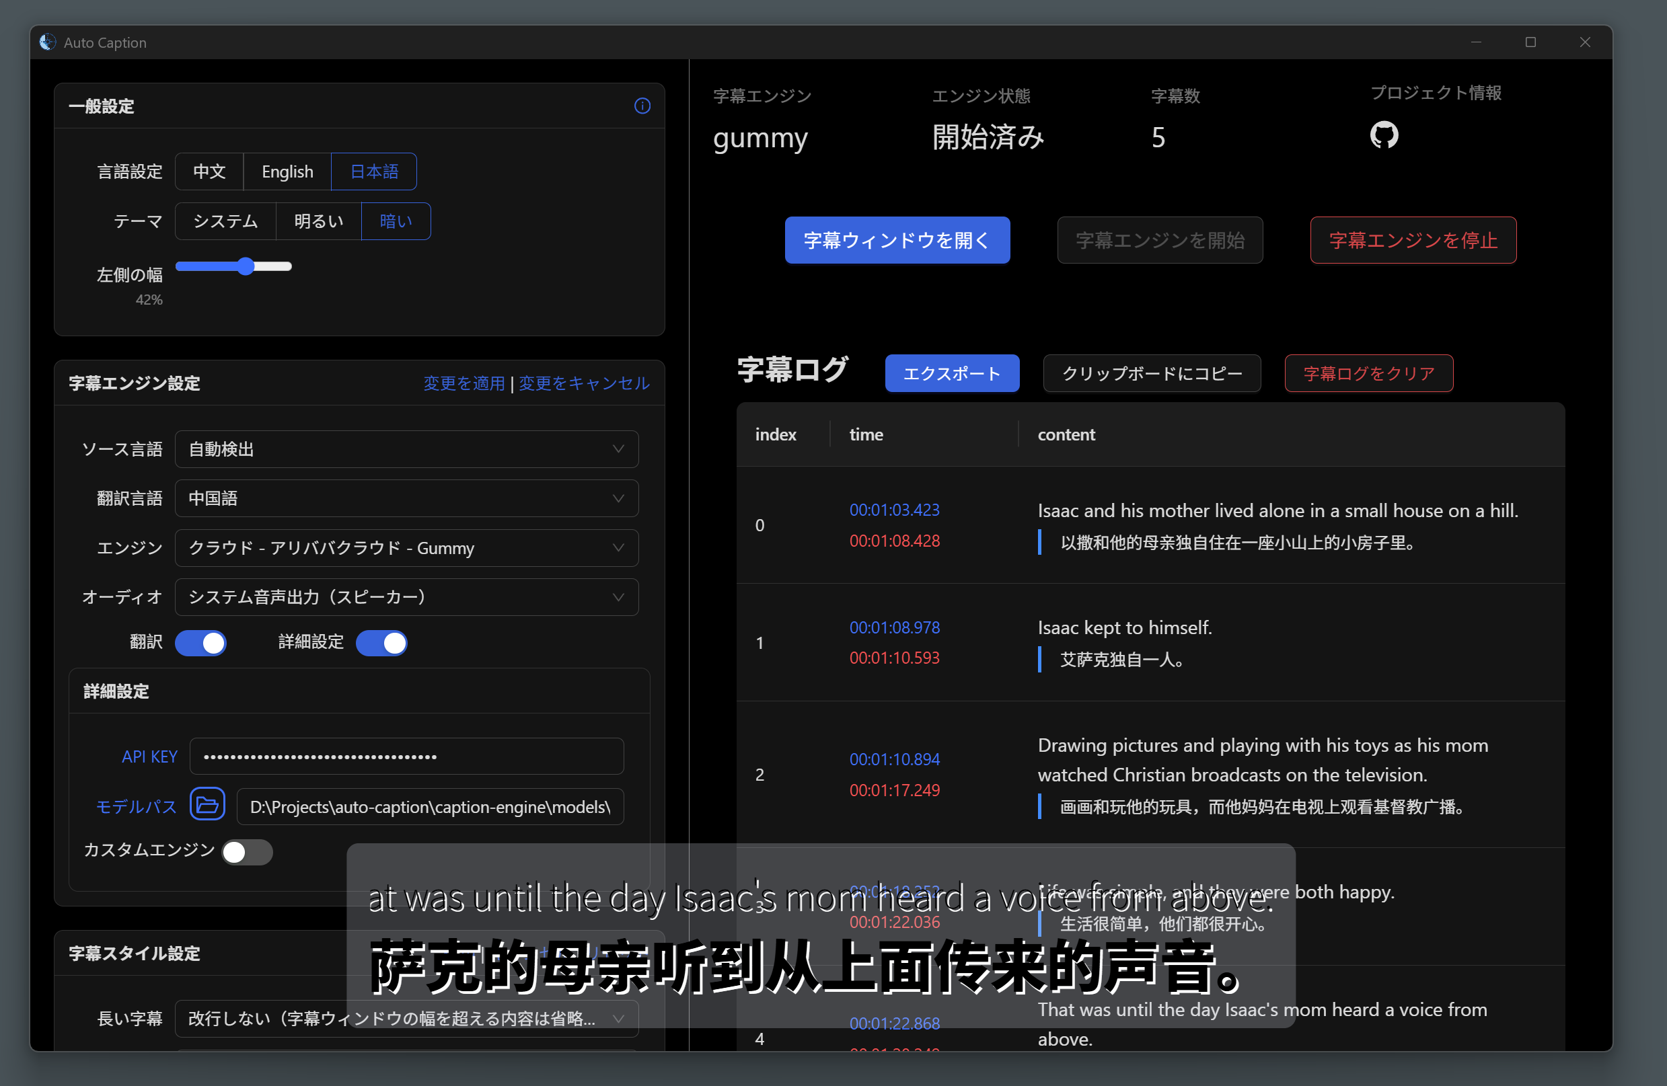Click the info icon in 一般設定
The width and height of the screenshot is (1667, 1086).
pos(642,106)
